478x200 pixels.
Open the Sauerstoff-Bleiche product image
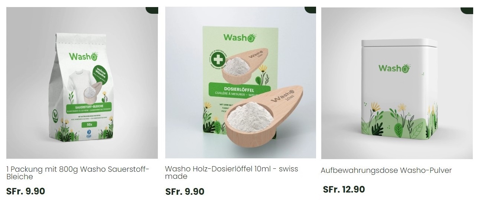(x=82, y=83)
